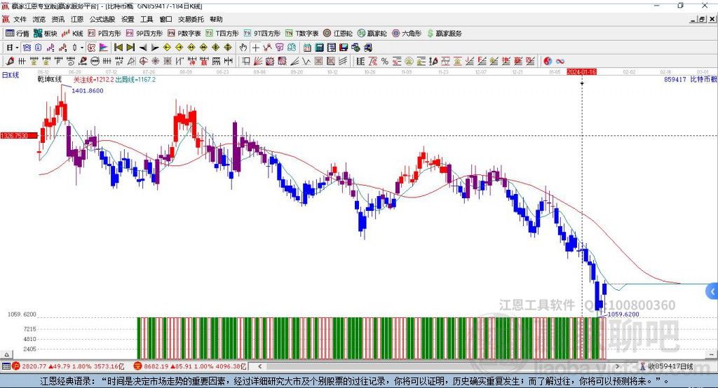The image size is (718, 388).
Task: Open the 公式选股 menu
Action: [102, 20]
